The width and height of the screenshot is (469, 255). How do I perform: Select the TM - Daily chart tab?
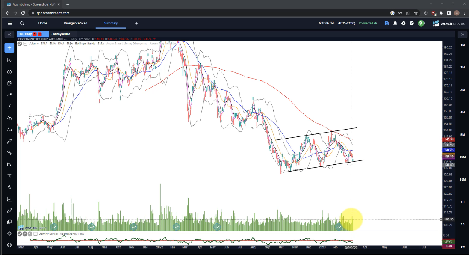(x=32, y=34)
